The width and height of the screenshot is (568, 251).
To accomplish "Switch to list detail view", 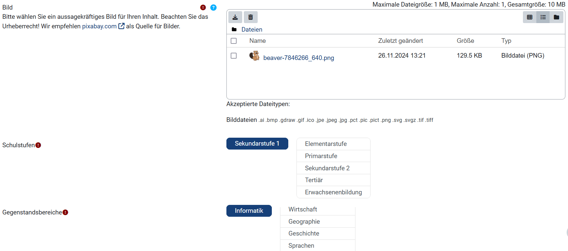I will point(543,17).
